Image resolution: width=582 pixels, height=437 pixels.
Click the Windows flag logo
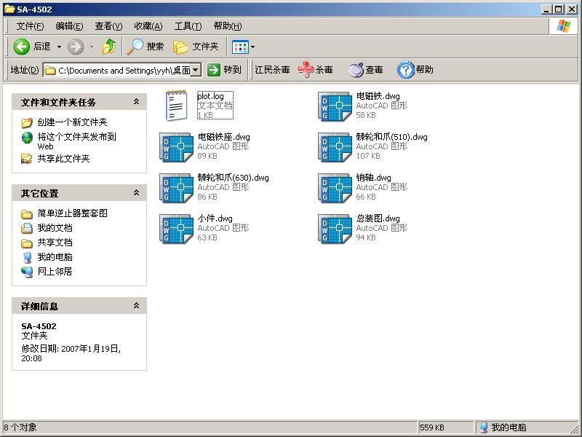[563, 26]
